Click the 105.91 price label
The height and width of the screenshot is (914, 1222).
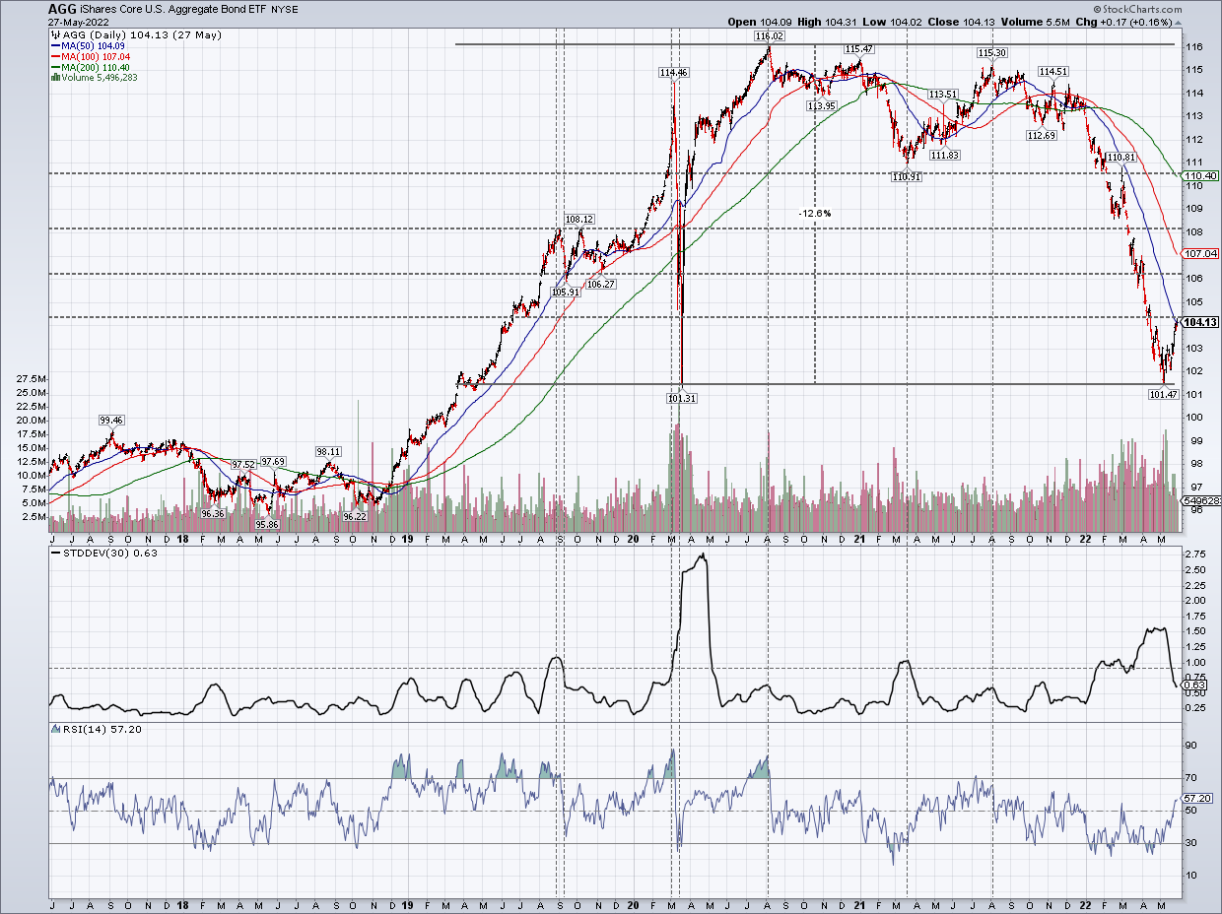tap(568, 291)
